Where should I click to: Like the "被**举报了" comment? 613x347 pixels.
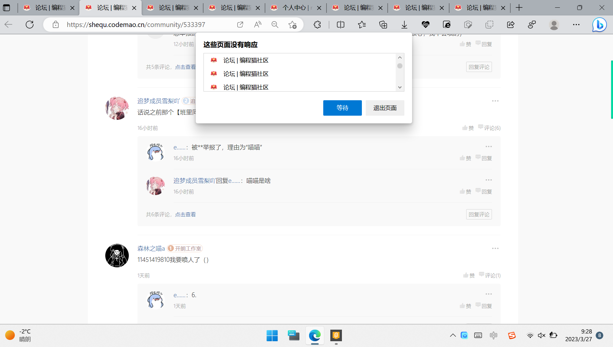(466, 158)
